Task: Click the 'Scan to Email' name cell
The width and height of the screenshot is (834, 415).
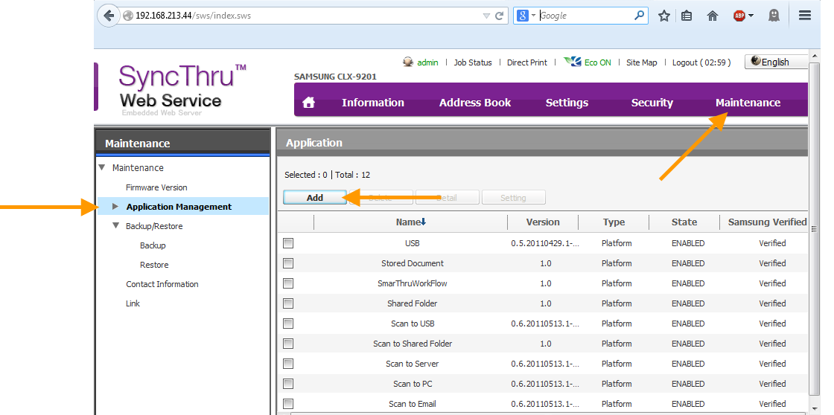Action: tap(413, 404)
